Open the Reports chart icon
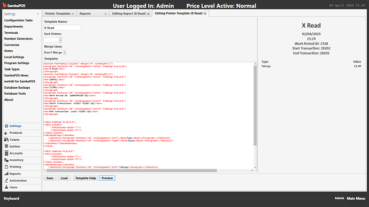369x207 pixels. click(x=6, y=173)
